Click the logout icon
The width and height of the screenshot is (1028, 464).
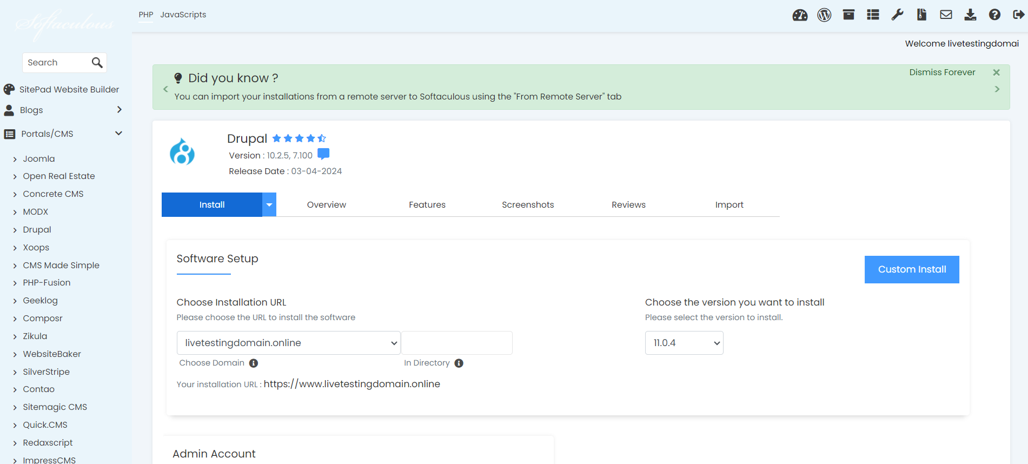click(1018, 15)
